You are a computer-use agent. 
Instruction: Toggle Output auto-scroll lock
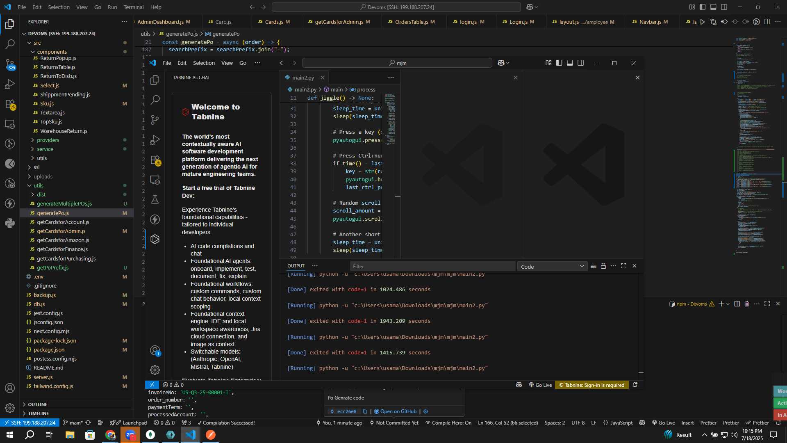click(603, 266)
